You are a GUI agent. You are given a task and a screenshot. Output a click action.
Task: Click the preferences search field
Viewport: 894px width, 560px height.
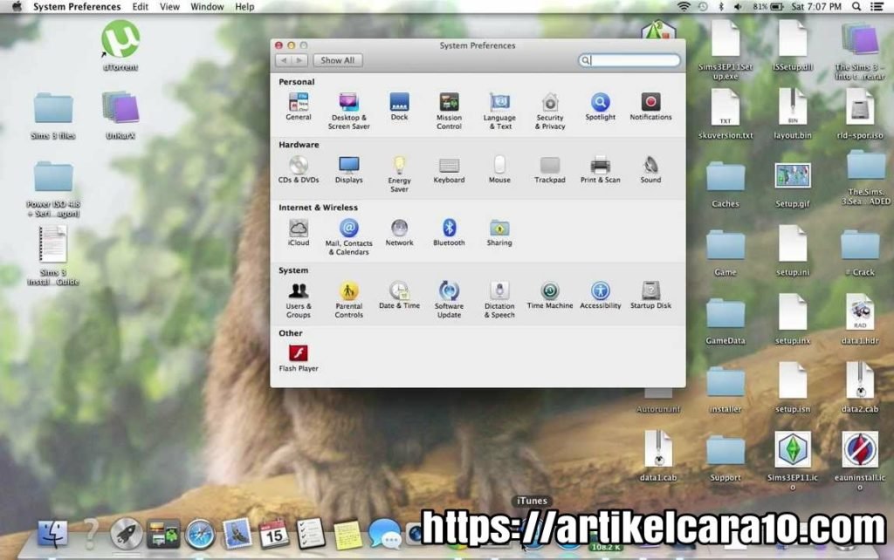tap(630, 60)
